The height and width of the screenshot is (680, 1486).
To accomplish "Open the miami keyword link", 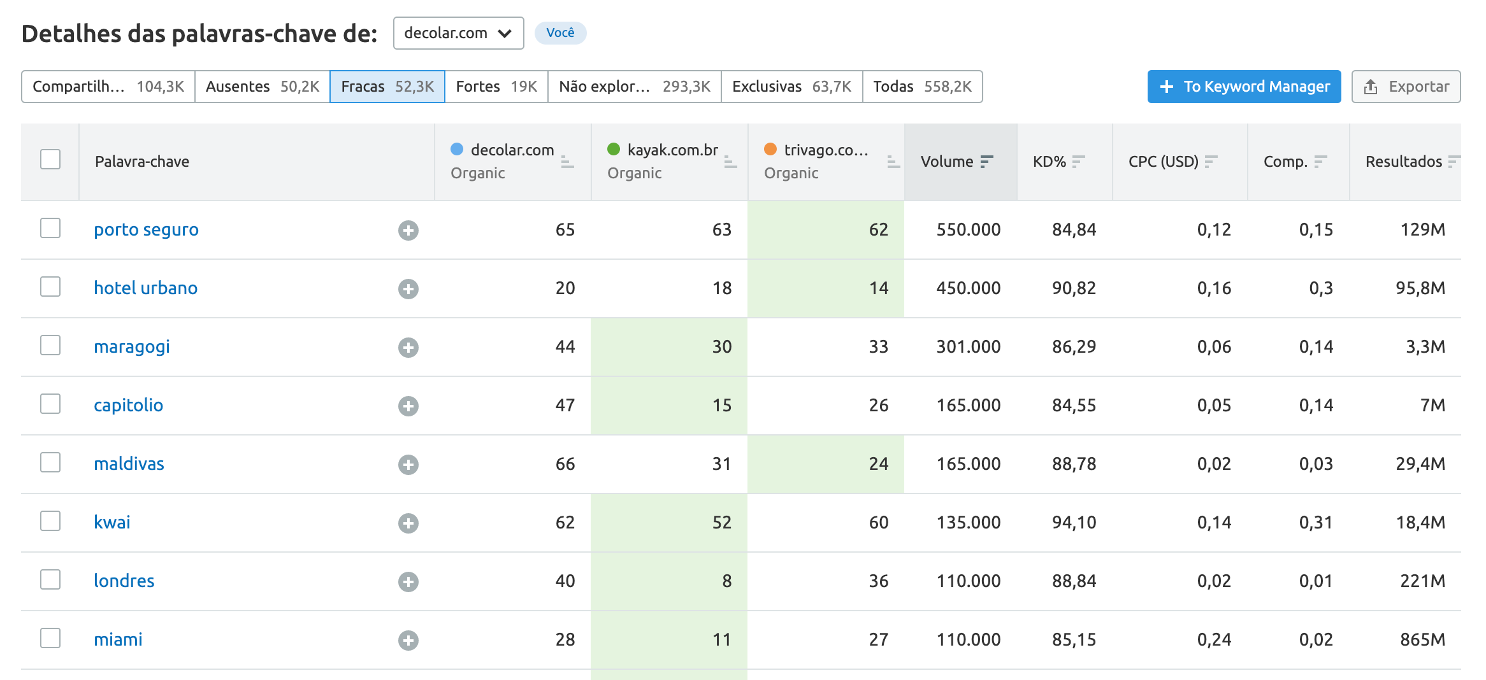I will click(118, 639).
